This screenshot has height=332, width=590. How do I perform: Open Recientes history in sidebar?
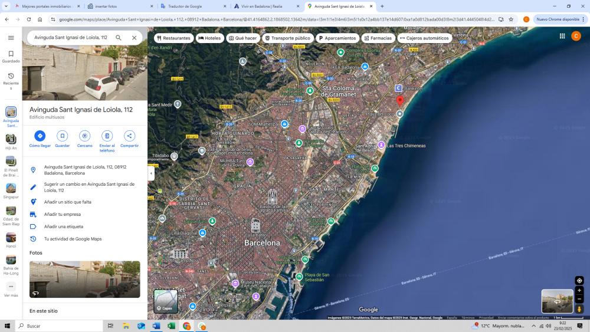tap(11, 81)
